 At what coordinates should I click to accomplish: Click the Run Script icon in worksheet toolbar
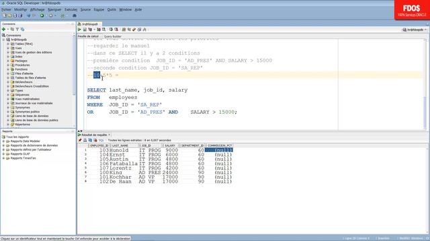85,29
